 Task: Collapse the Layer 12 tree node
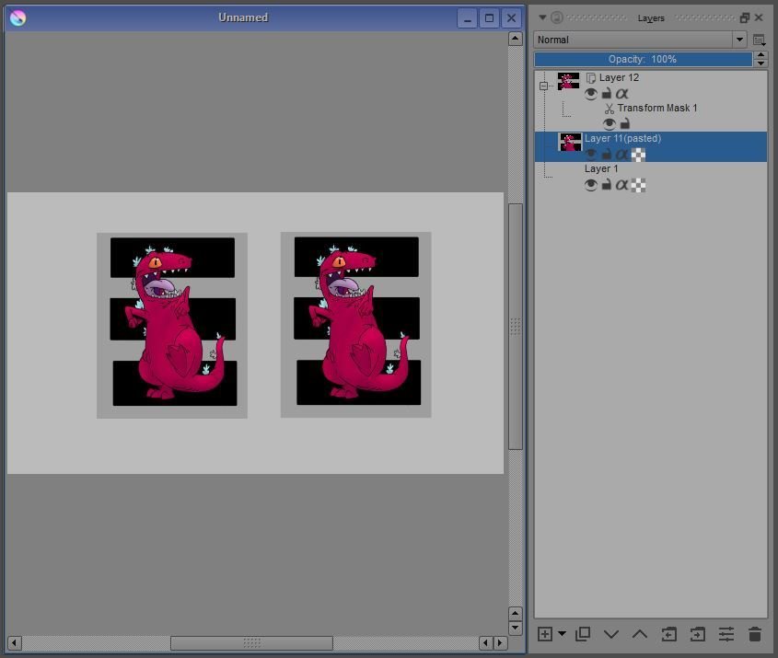tap(544, 86)
